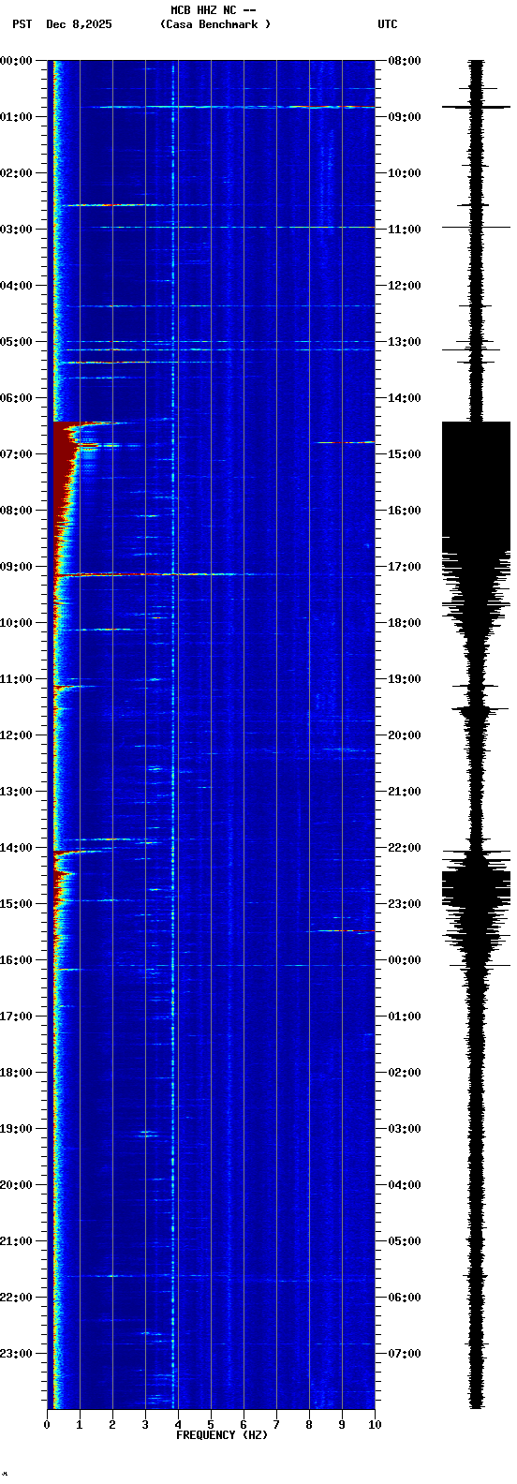Click the 'UTC' timezone label
This screenshot has height=1484, width=517.
(388, 24)
